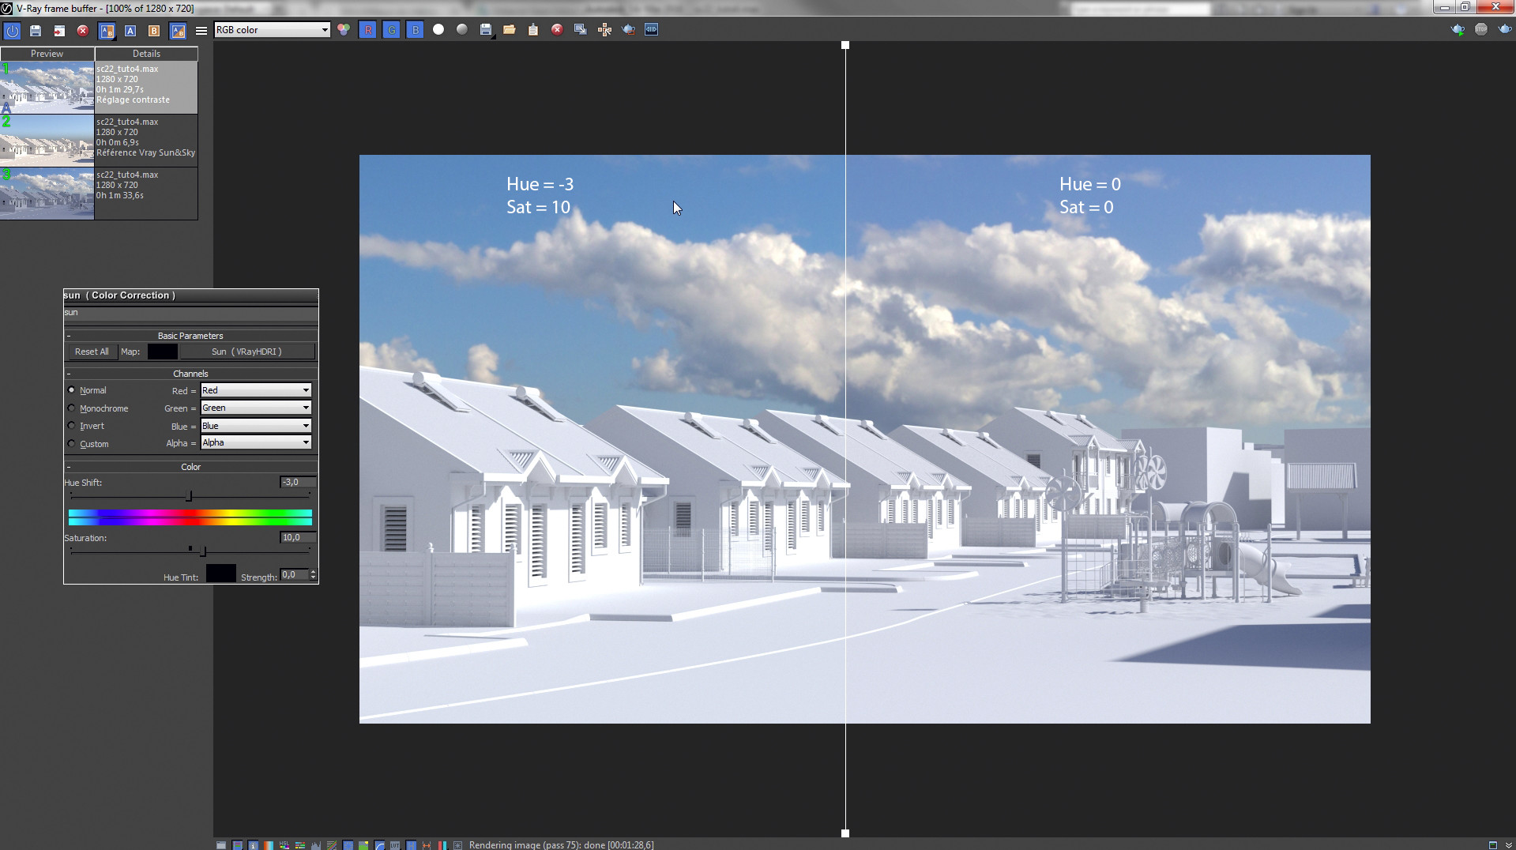Click the Saturation slider handle

pos(203,551)
